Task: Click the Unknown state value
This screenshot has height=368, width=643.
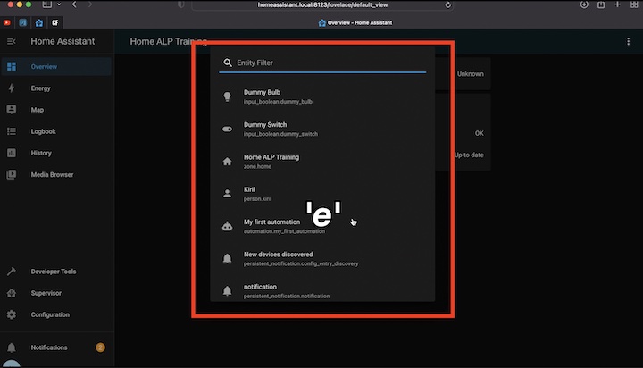Action: pos(471,74)
